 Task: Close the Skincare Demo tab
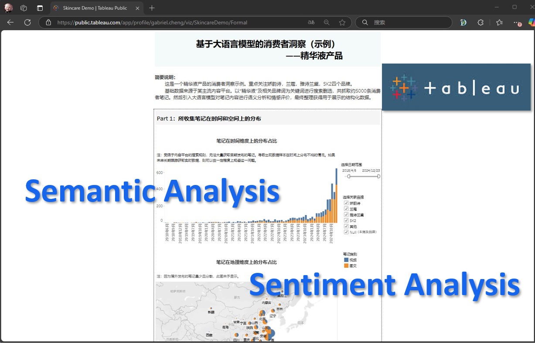(x=137, y=8)
